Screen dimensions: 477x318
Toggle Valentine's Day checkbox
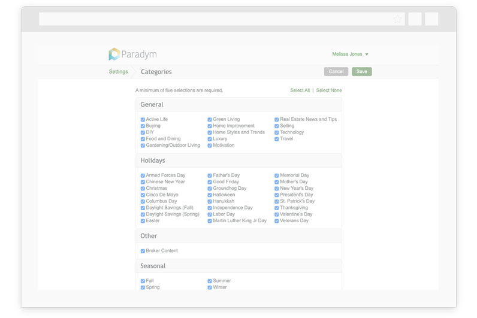pos(276,214)
